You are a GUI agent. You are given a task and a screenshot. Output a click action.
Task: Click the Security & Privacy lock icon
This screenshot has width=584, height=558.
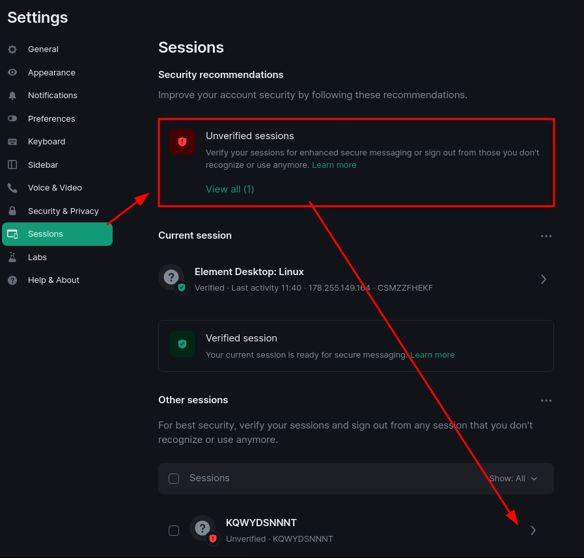(x=12, y=211)
